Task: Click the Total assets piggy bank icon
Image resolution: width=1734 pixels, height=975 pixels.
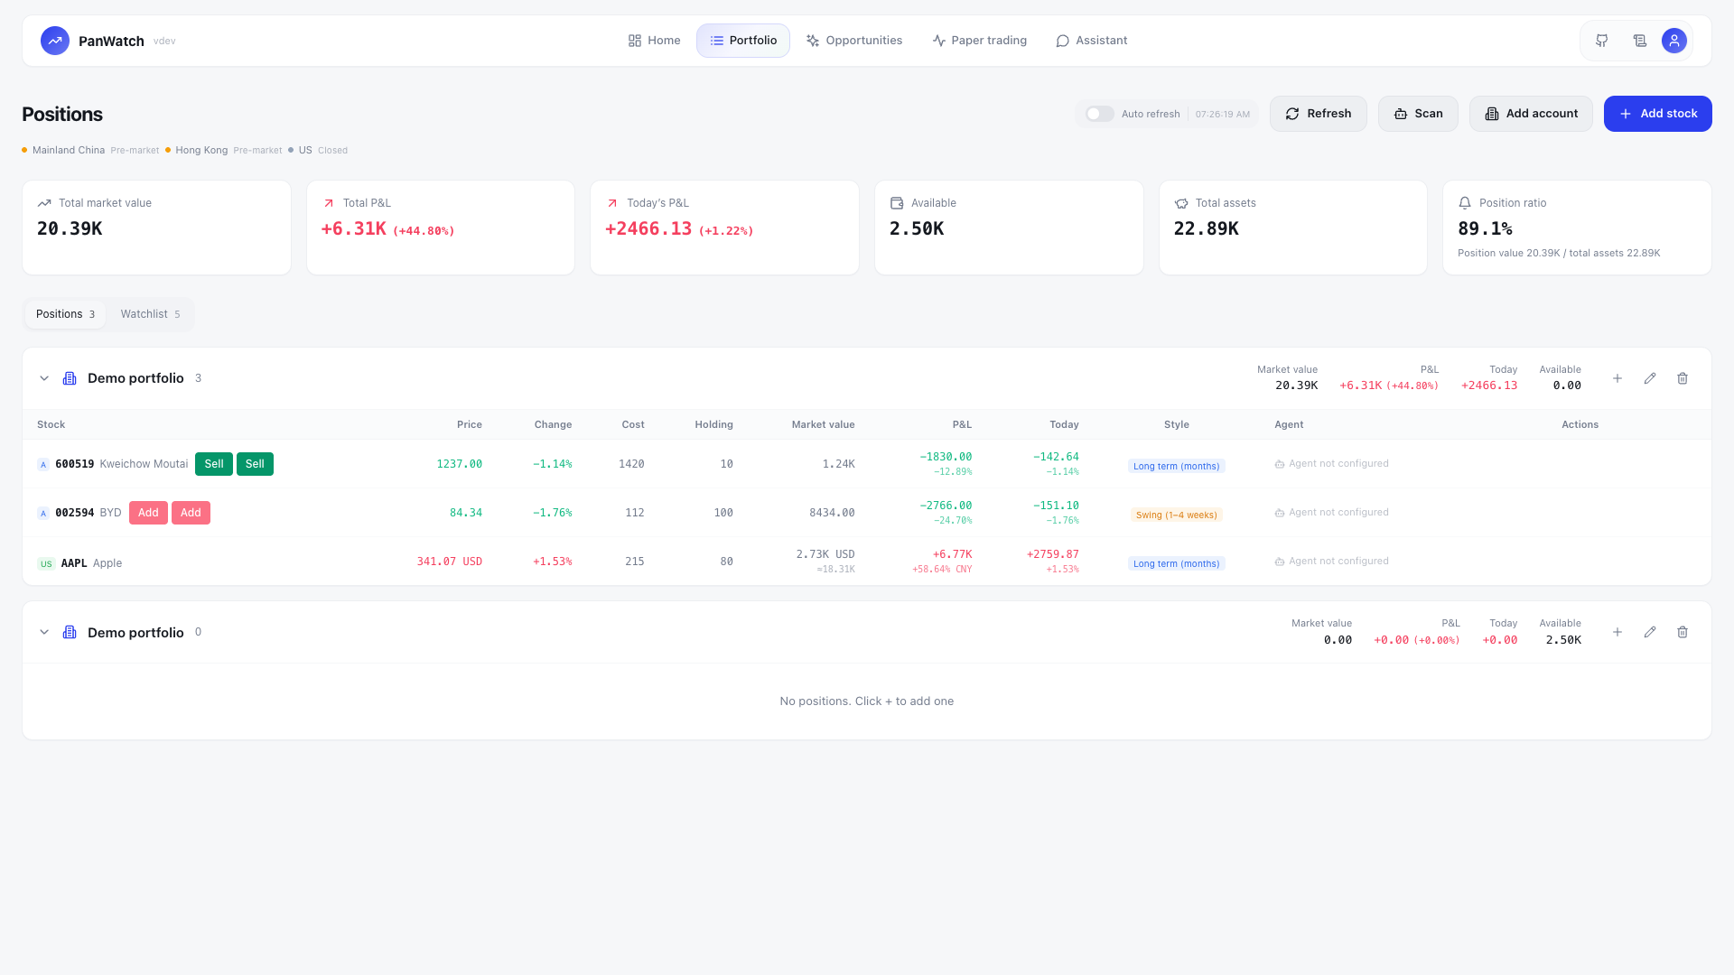Action: pos(1181,203)
